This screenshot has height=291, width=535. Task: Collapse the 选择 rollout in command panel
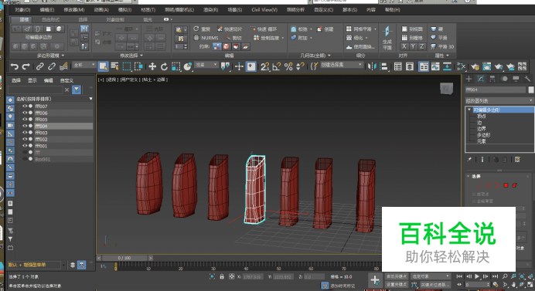[469, 176]
